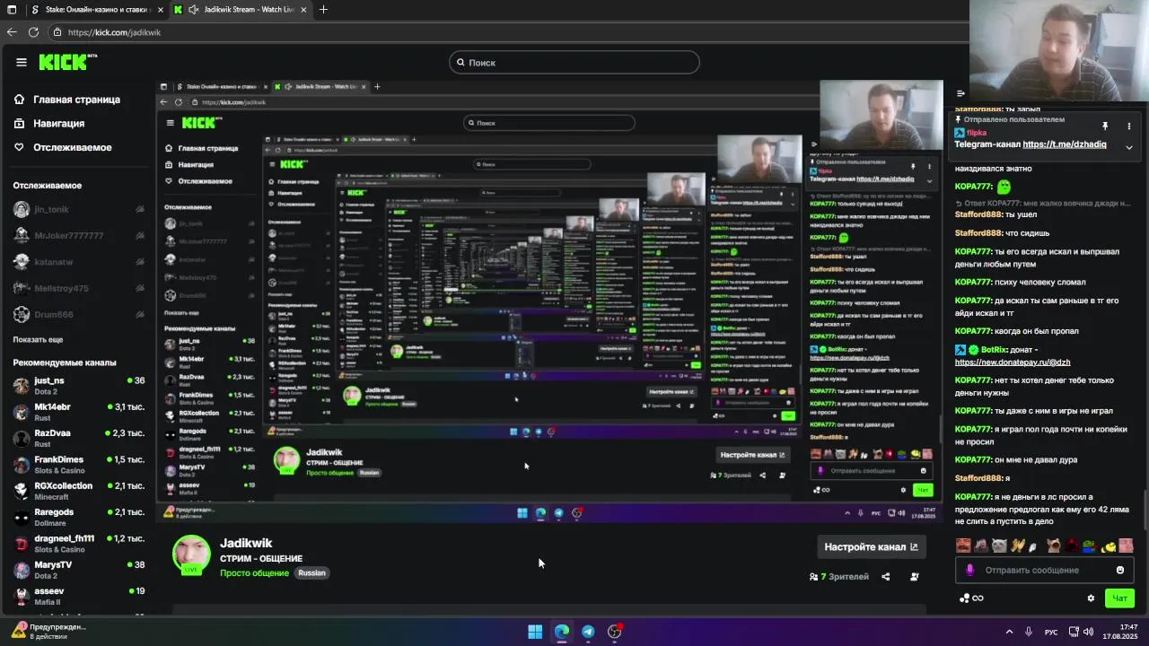Open Telegram link t.me/dzhadiq
1149x646 pixels.
(x=1065, y=144)
